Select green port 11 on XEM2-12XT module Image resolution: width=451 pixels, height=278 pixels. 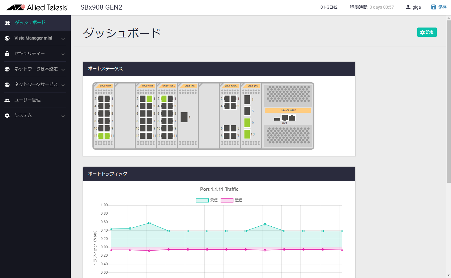107,136
